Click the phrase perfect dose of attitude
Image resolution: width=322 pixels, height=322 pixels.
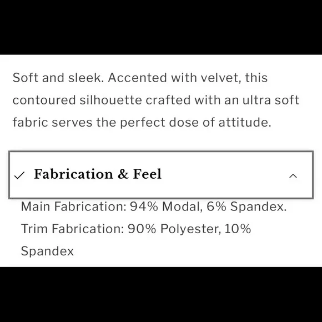[195, 122]
